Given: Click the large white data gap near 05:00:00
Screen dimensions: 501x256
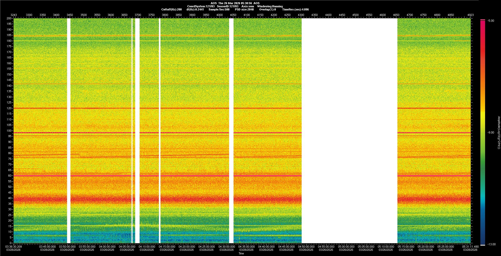Looking at the screenshot, I should click(x=349, y=131).
